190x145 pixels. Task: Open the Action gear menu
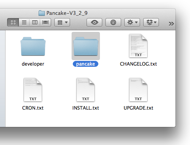coord(132,22)
